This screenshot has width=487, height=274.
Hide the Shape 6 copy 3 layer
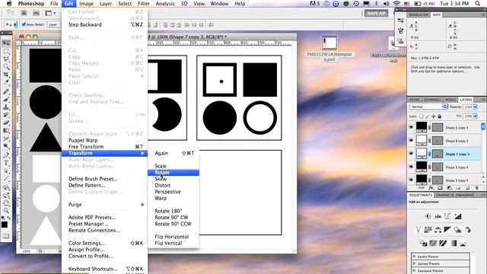(411, 127)
